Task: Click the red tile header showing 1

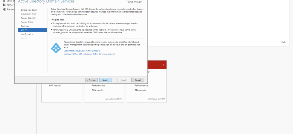Action: click(157, 65)
